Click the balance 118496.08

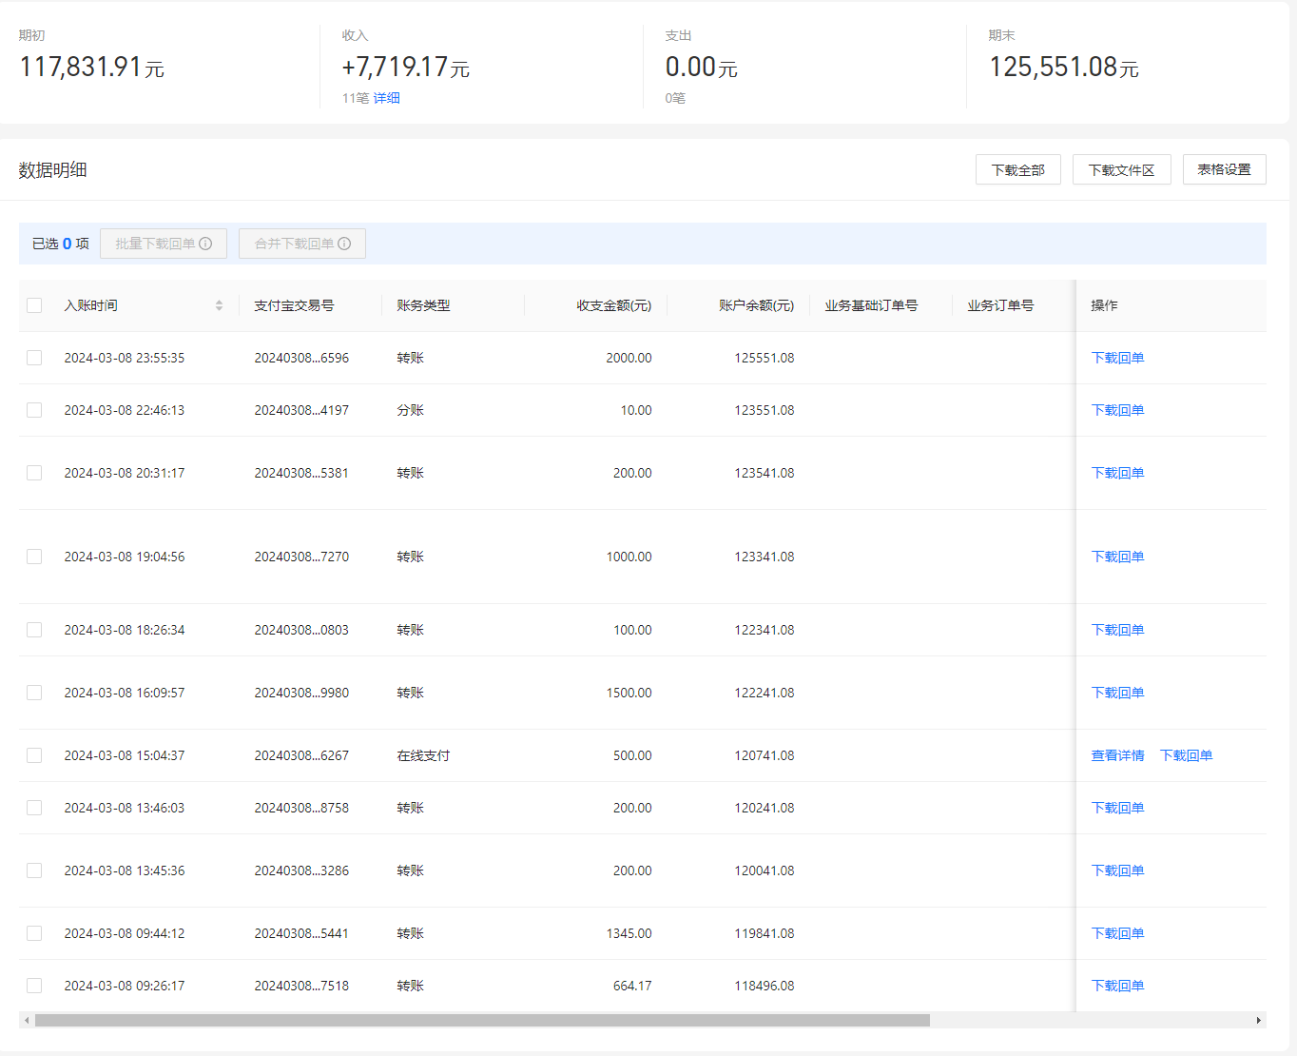coord(764,986)
